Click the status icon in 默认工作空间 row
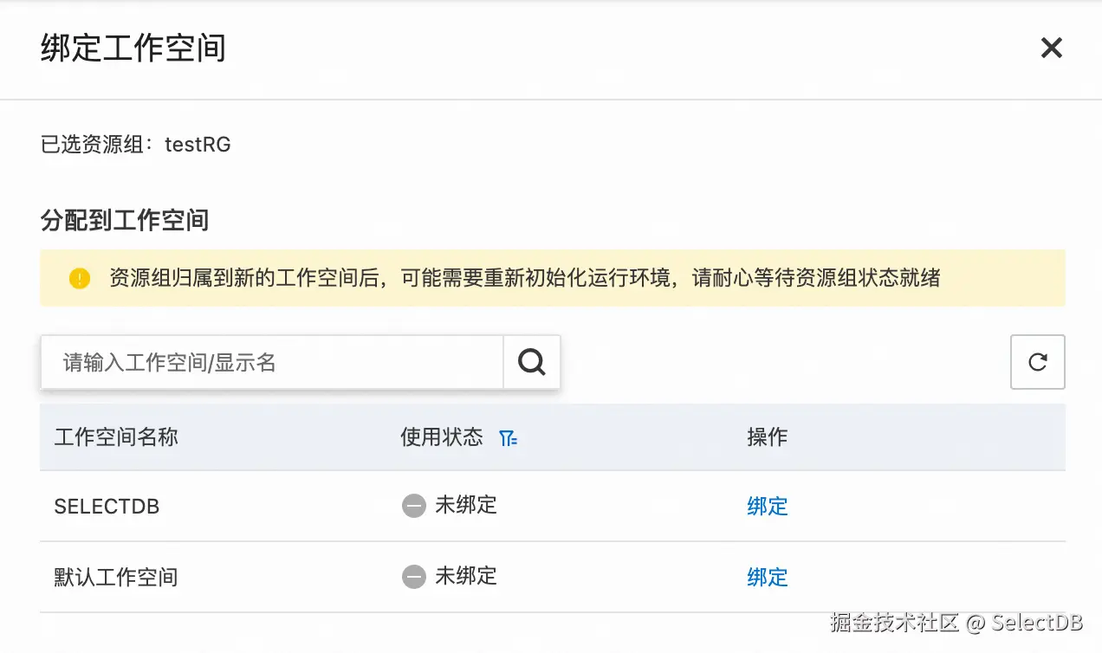This screenshot has height=653, width=1102. (x=414, y=577)
